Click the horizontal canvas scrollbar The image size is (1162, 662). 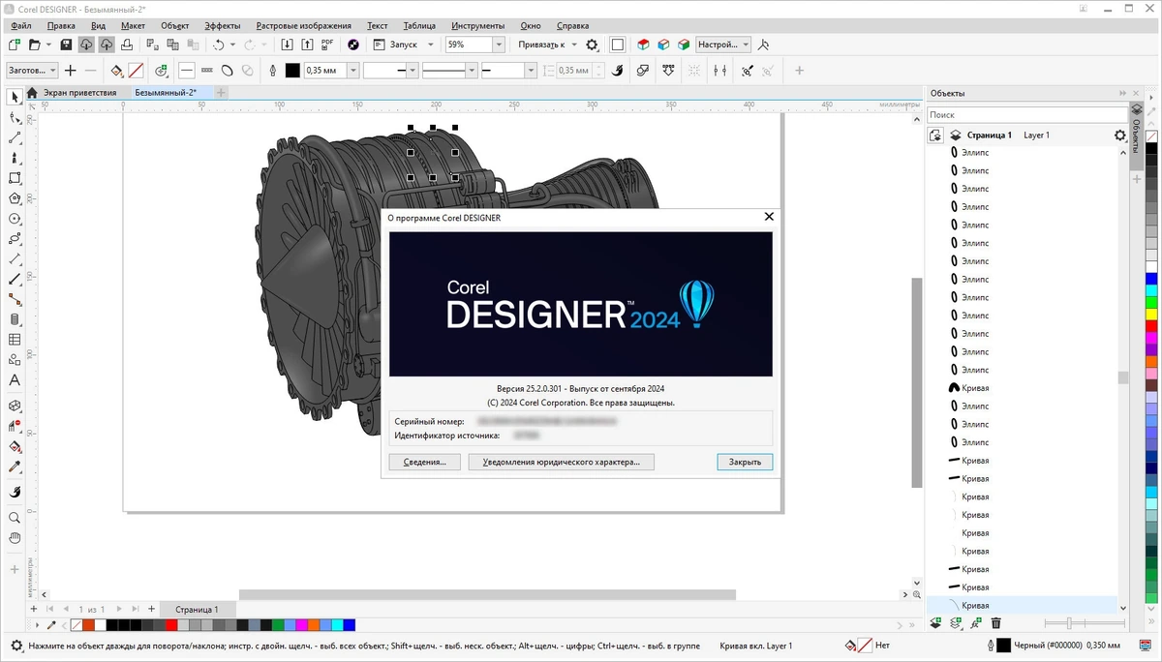pyautogui.click(x=487, y=595)
